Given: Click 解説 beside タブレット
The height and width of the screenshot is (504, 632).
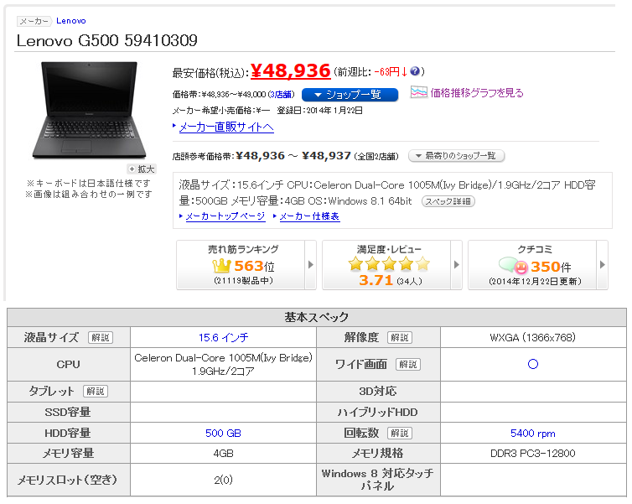Looking at the screenshot, I should (96, 391).
